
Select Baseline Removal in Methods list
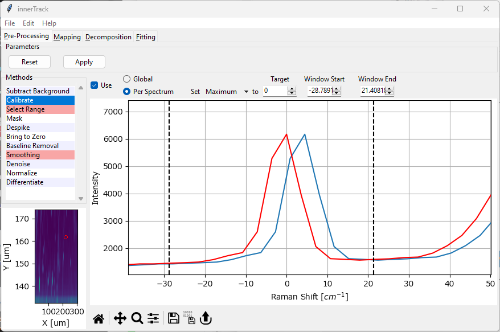(x=32, y=146)
